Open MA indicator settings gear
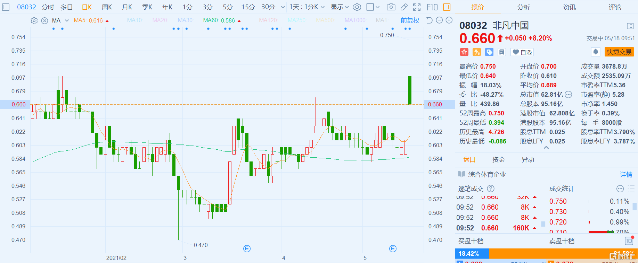638x263 pixels. [x=34, y=20]
